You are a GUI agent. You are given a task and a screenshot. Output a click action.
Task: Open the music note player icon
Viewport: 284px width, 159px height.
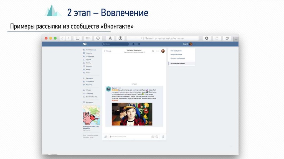point(139,44)
